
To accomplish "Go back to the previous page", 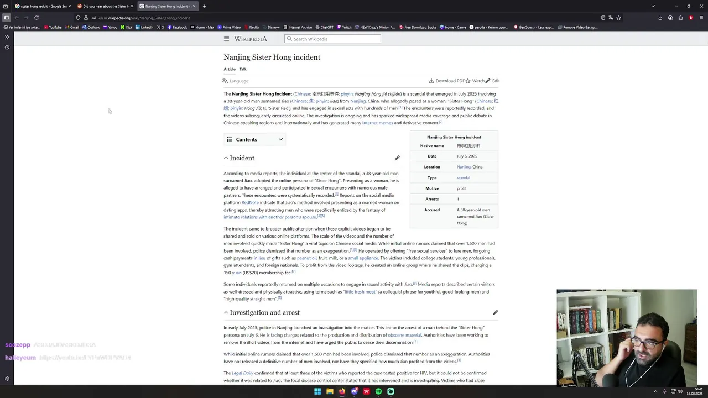I will click(x=17, y=18).
